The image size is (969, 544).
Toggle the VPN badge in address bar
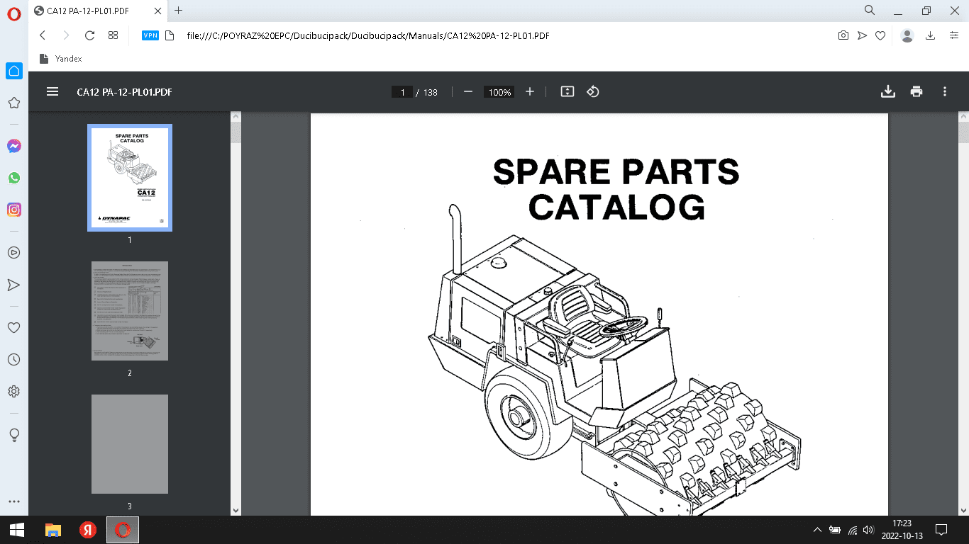pyautogui.click(x=150, y=35)
